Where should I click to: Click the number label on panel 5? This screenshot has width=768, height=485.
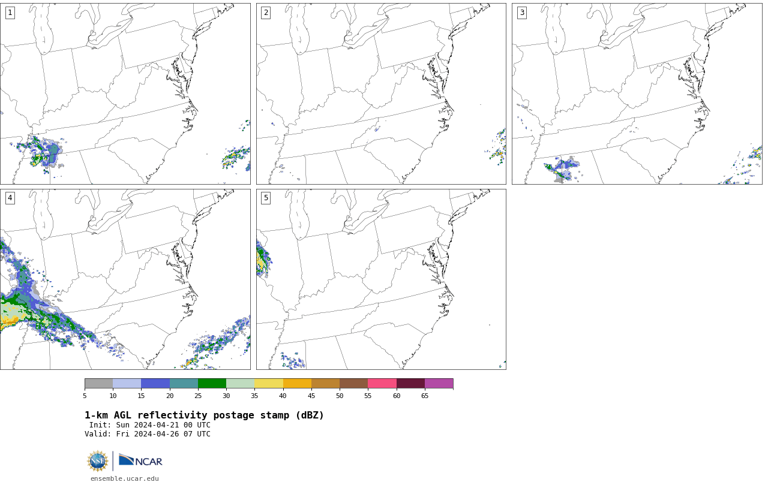coord(266,198)
